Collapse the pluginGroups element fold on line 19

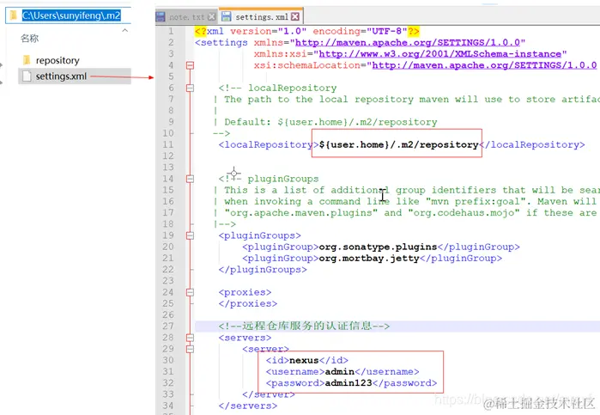tap(190, 235)
